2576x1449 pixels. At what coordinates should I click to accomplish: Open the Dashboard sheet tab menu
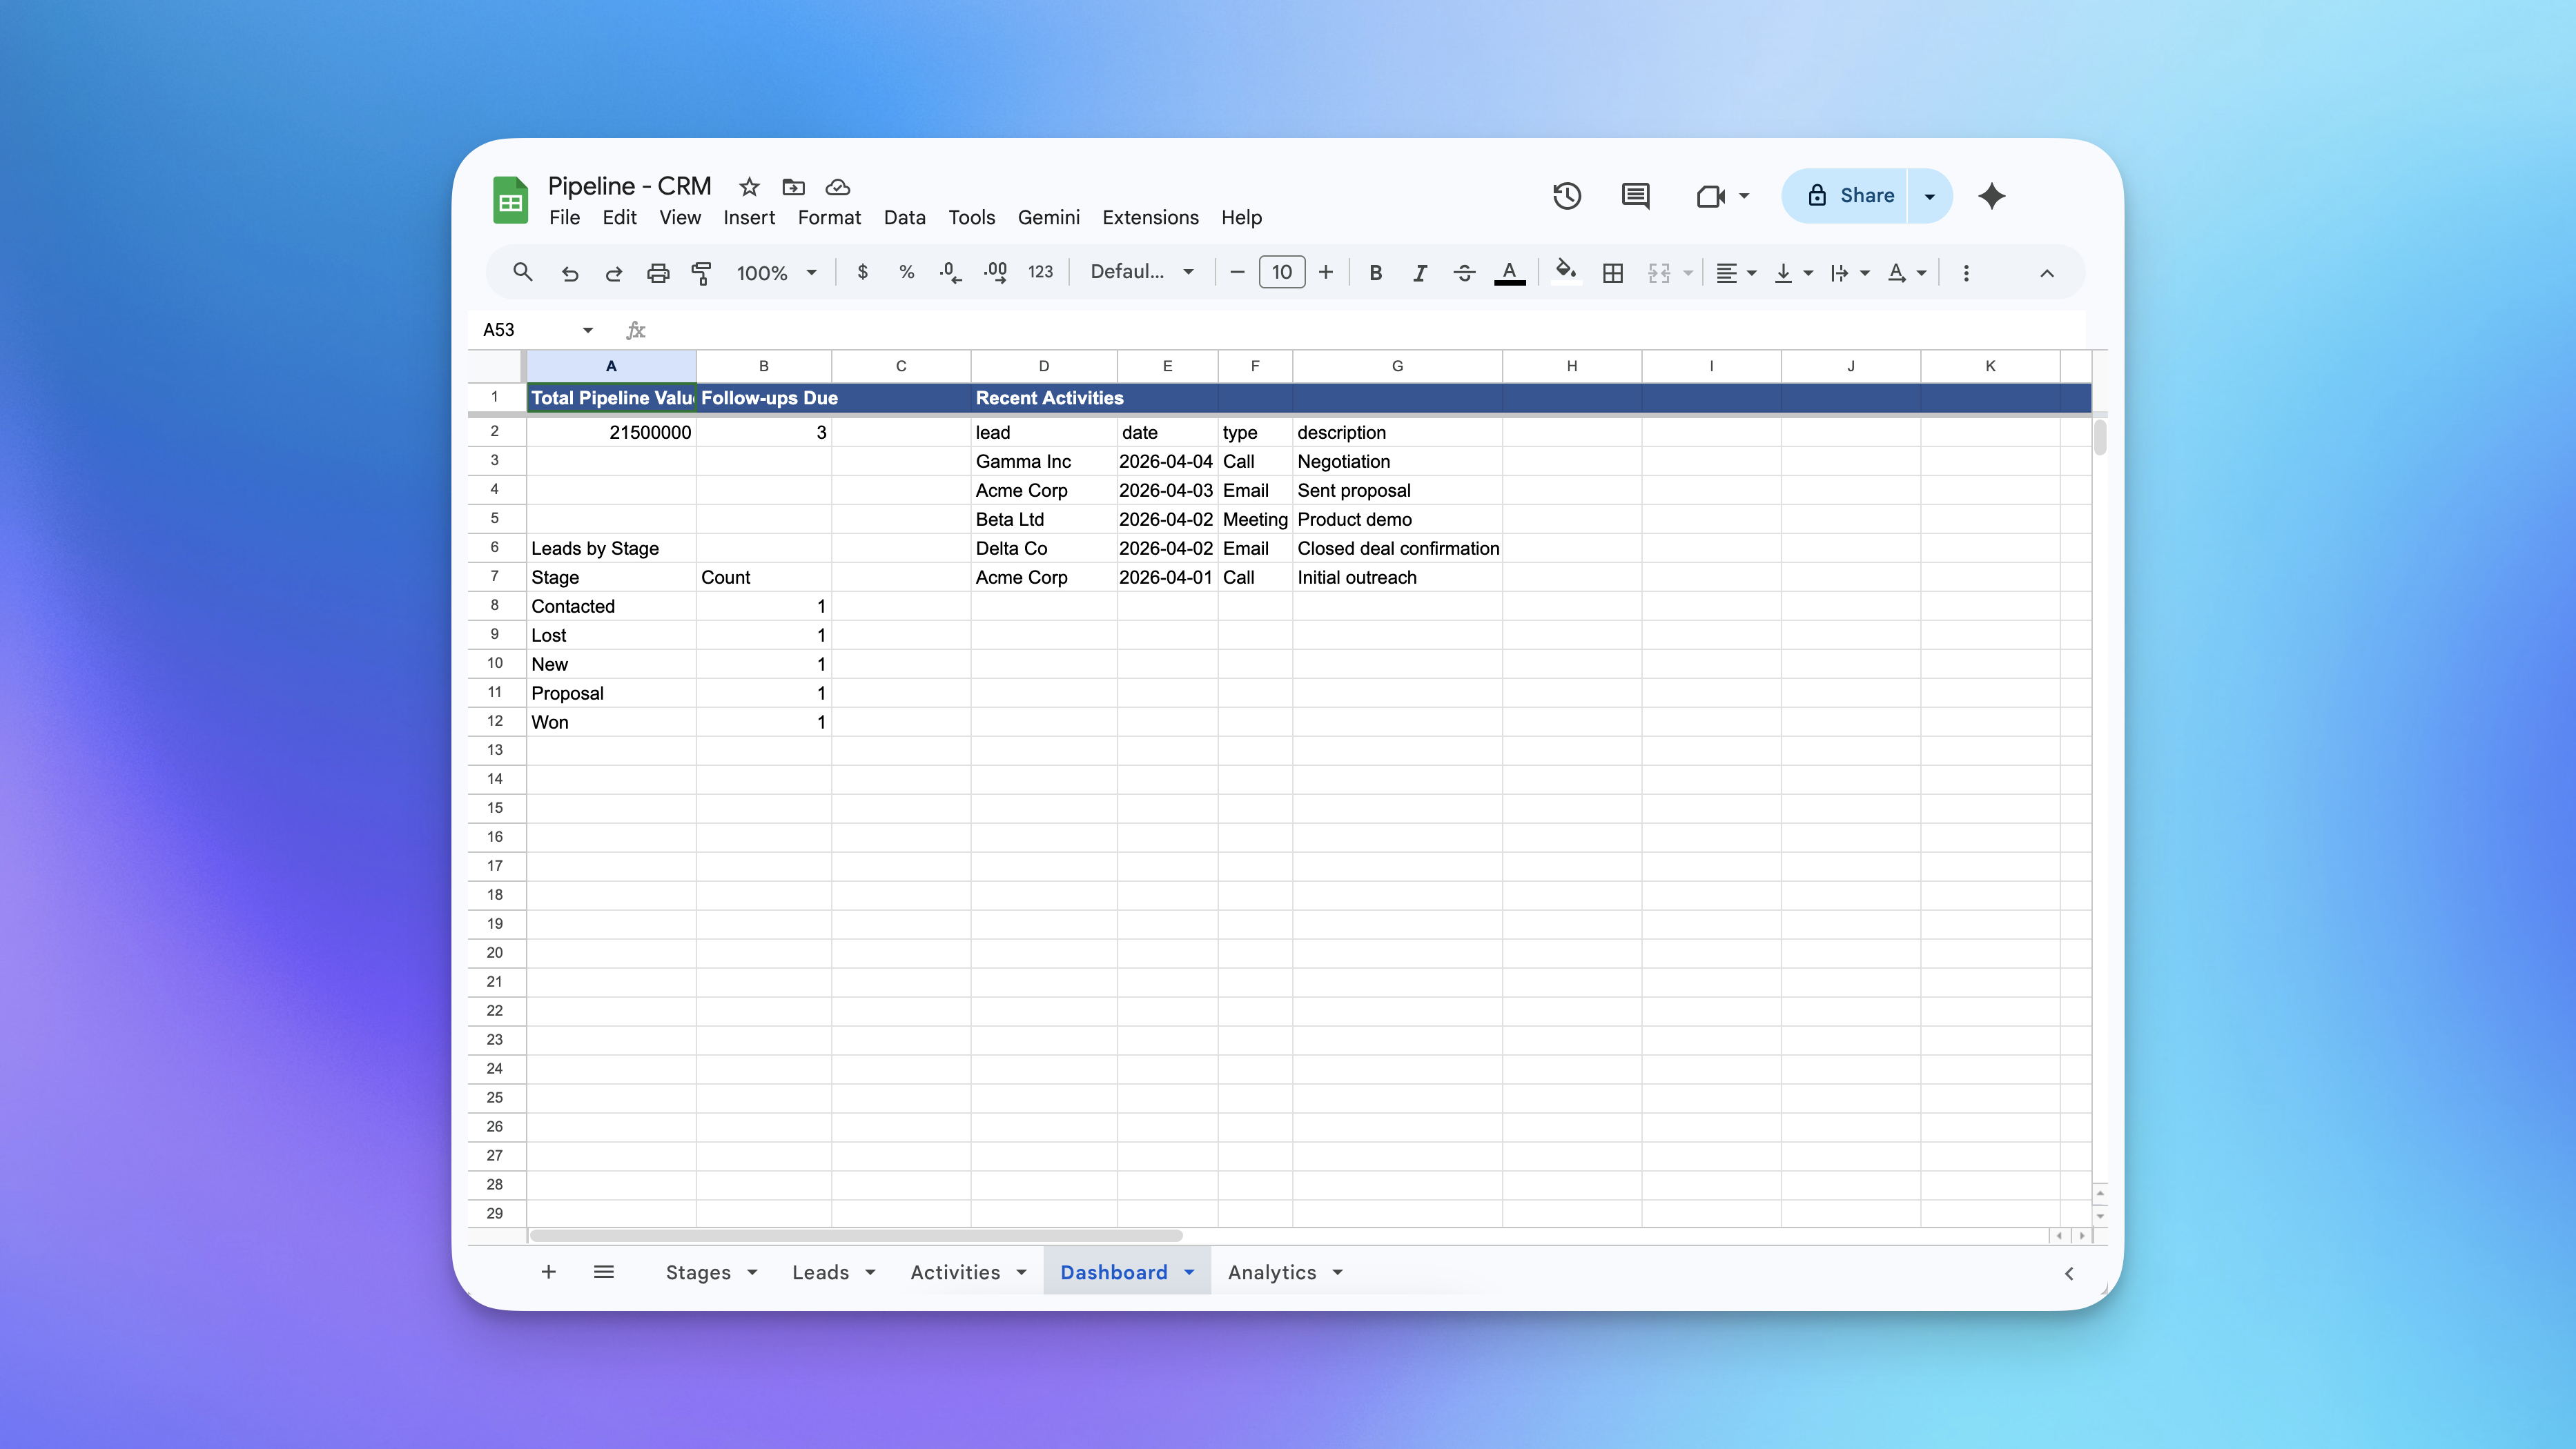1189,1271
